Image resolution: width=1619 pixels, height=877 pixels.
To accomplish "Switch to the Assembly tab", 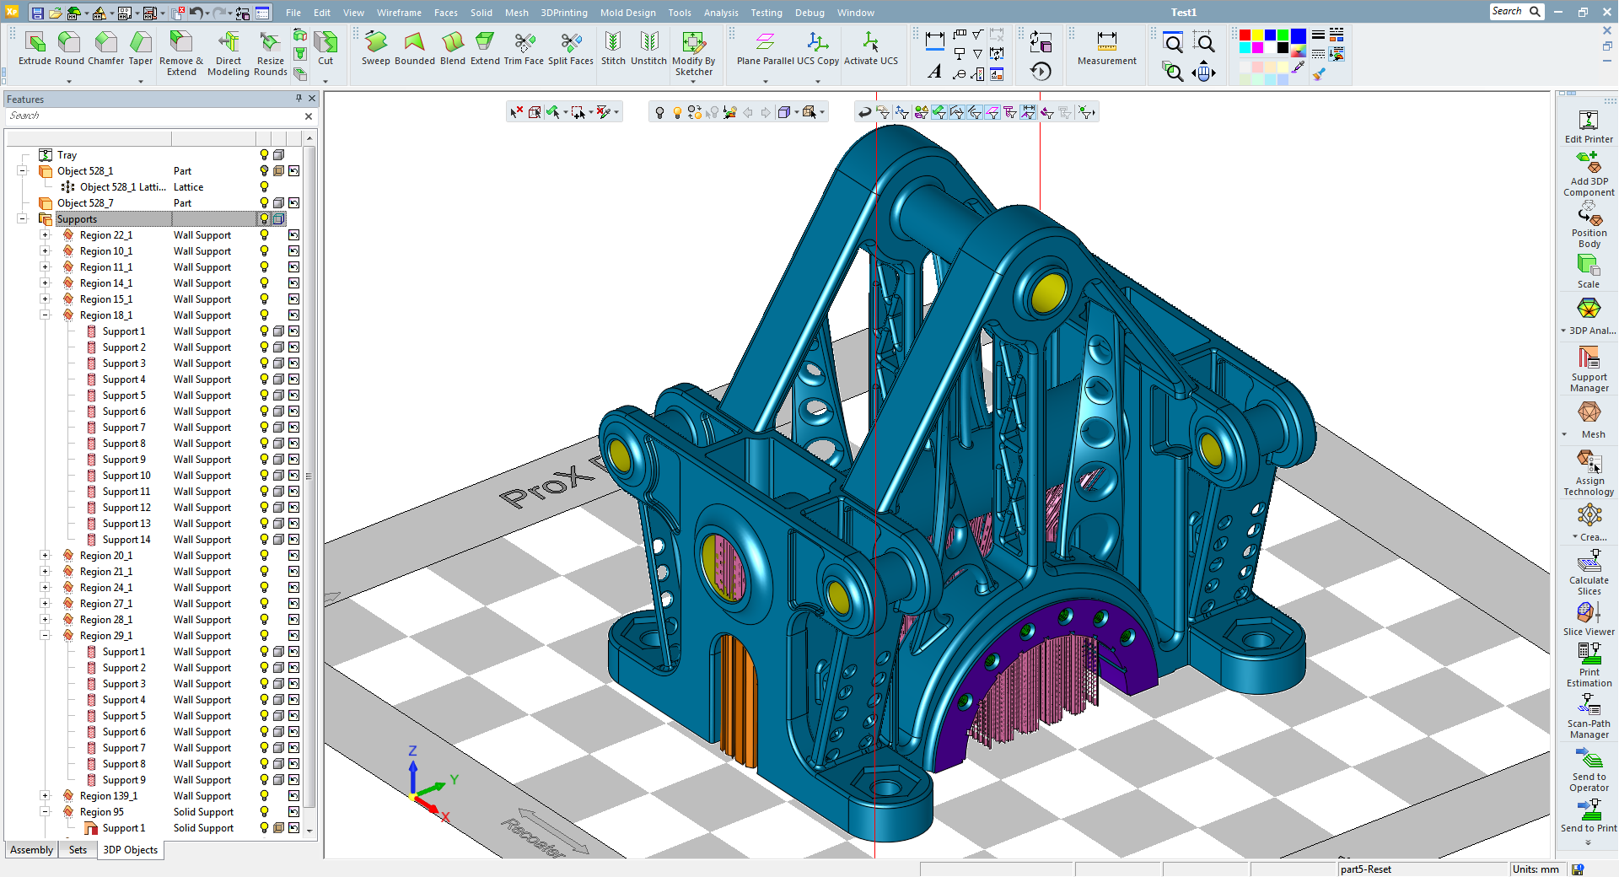I will click(32, 850).
